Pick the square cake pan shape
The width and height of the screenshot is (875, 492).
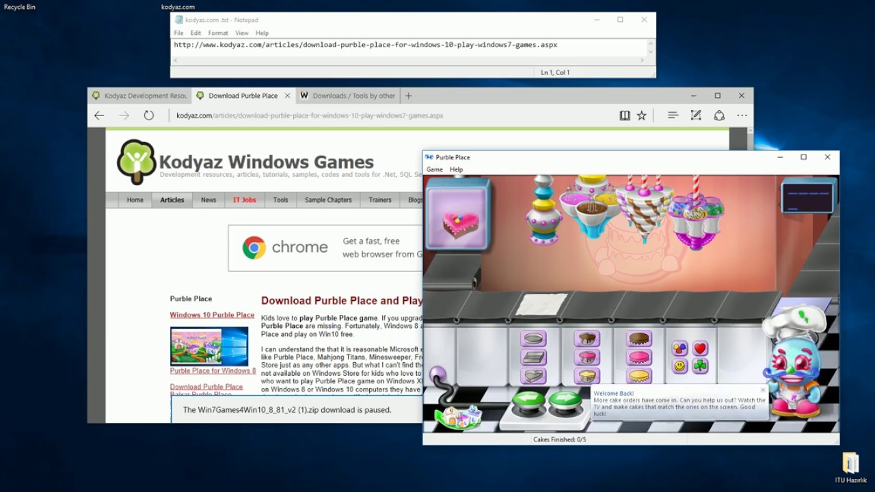coord(533,357)
